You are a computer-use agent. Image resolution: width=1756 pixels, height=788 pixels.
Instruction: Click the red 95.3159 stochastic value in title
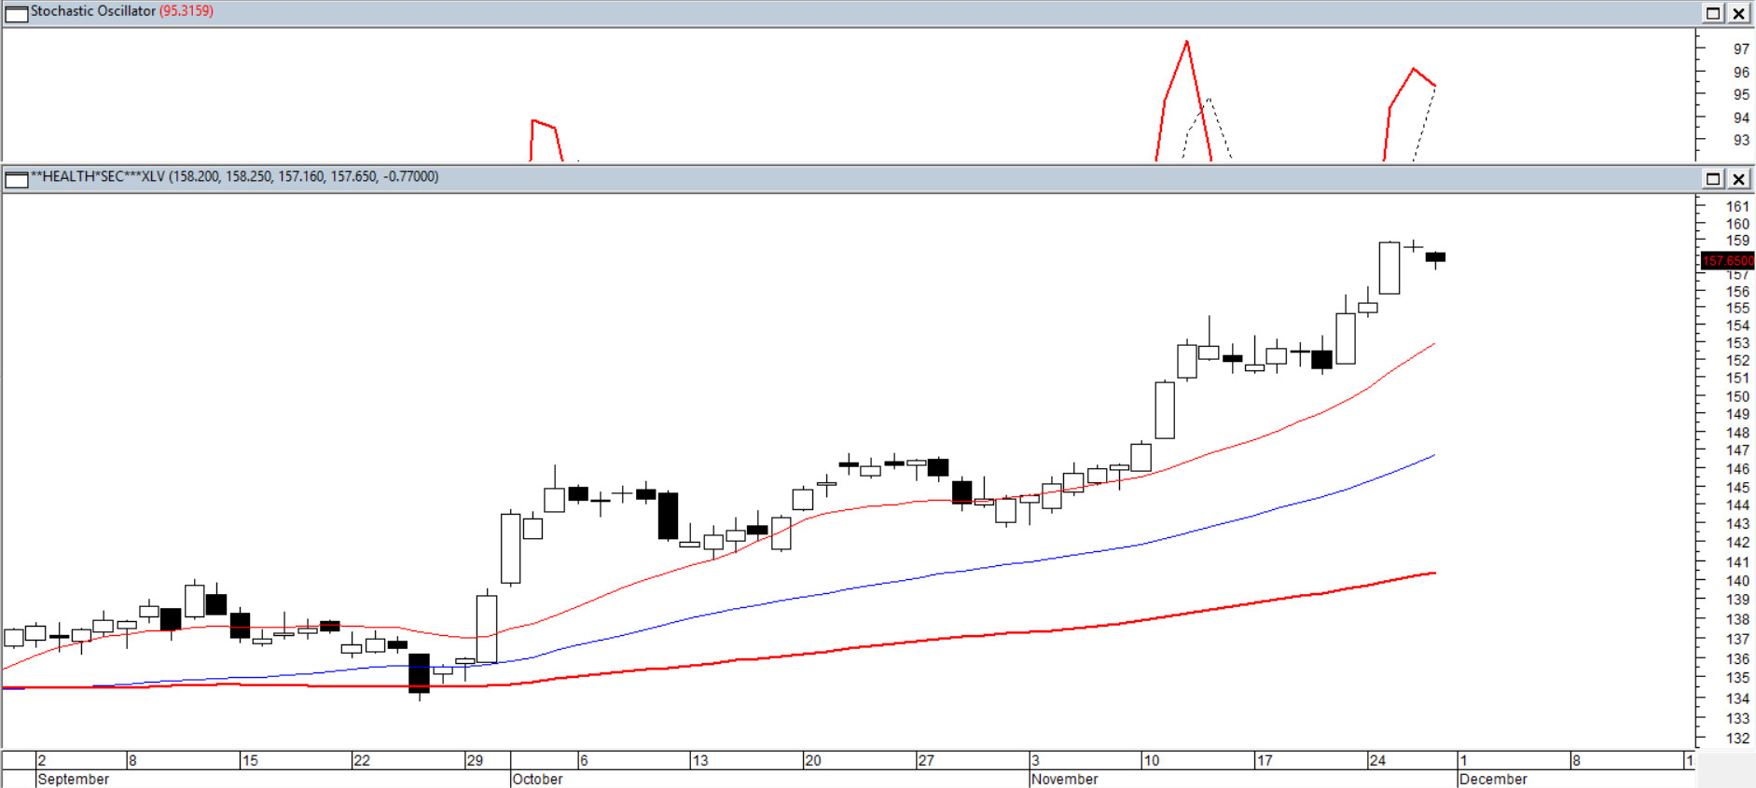point(187,11)
